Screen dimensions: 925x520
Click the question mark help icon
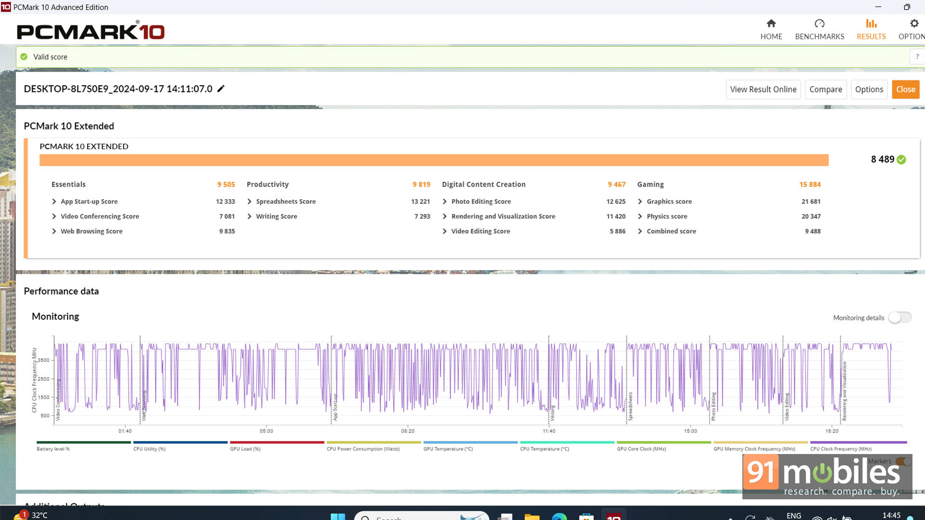pos(917,57)
